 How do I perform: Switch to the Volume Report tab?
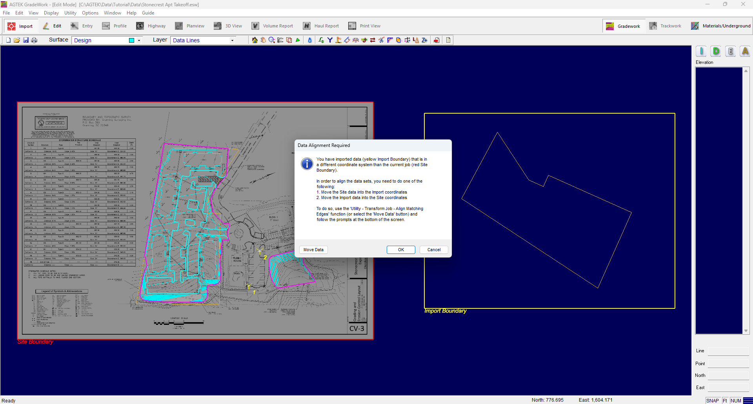tap(273, 26)
